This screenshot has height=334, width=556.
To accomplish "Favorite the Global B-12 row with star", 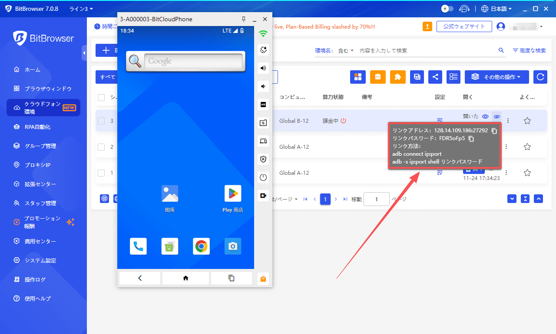I will 527,121.
